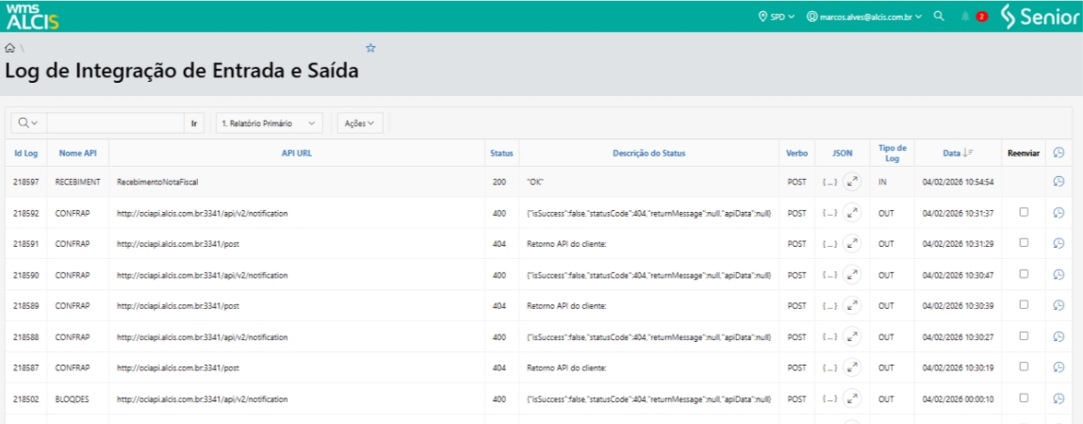The image size is (1083, 424).
Task: Open the notifications bell
Action: click(x=965, y=17)
